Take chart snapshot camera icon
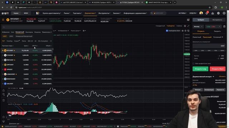 182,31
